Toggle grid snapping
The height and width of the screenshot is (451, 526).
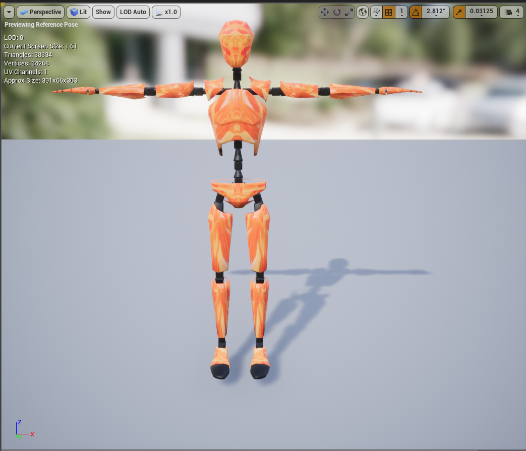click(x=388, y=13)
